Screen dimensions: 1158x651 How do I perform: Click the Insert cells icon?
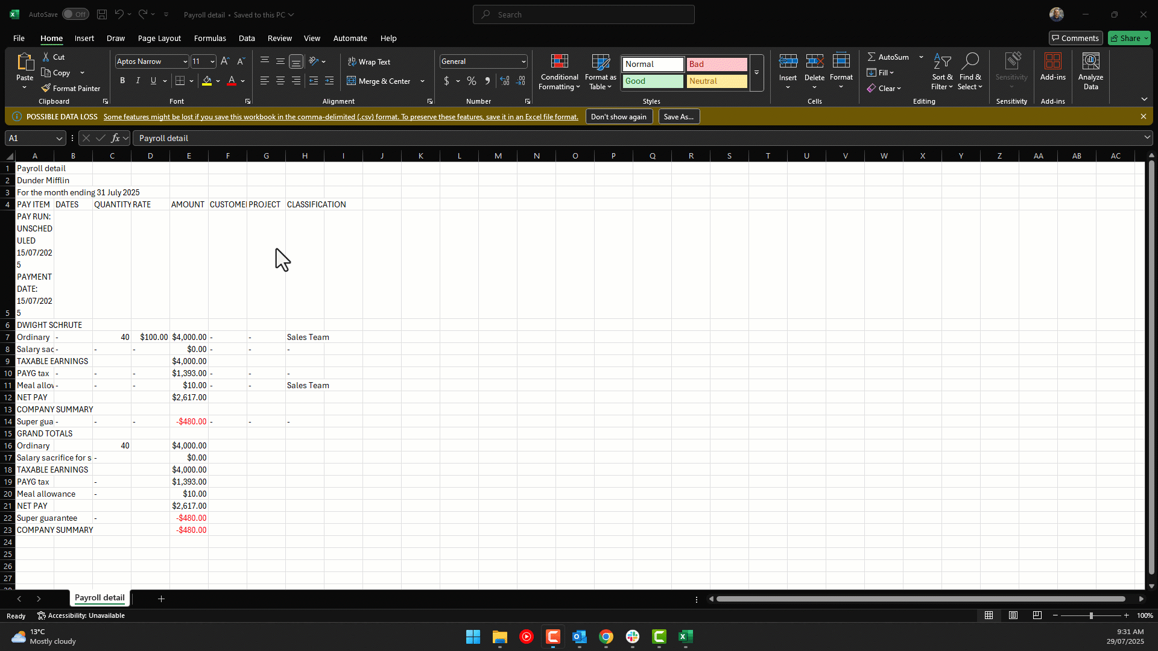tap(788, 61)
